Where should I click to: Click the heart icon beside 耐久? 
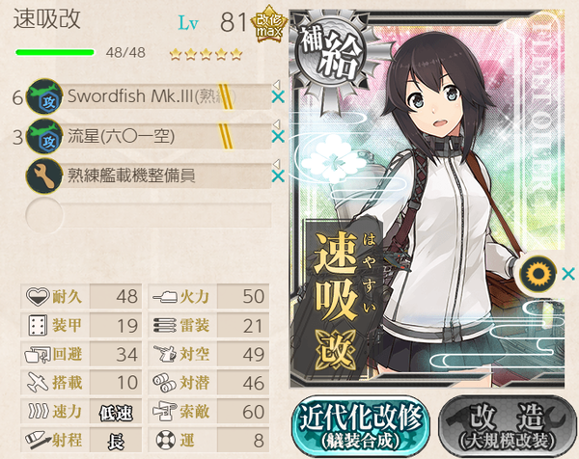point(38,296)
